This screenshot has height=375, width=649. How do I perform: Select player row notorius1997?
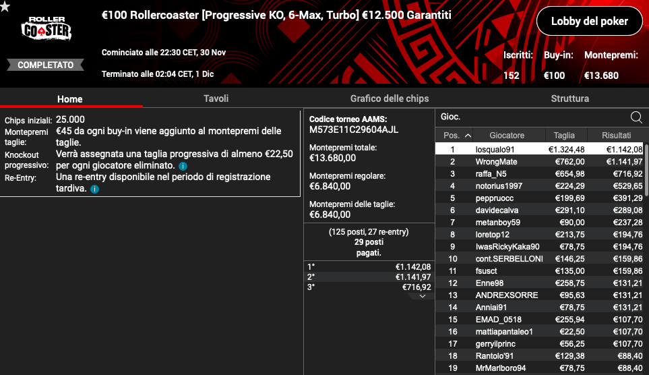coord(539,186)
